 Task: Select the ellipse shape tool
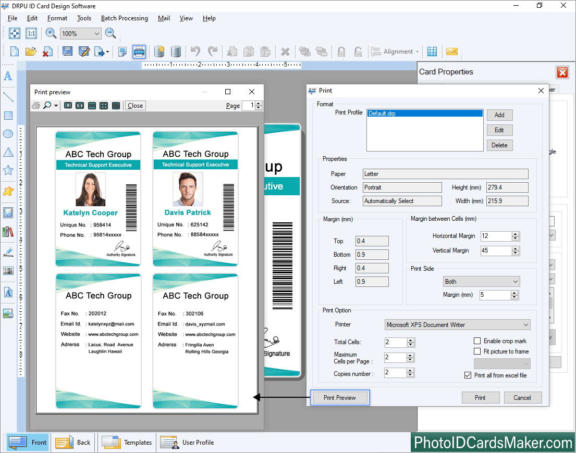[x=8, y=134]
